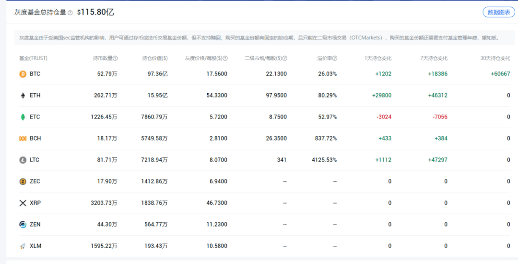Viewport: 518px width, 264px height.
Task: Select the ZEN trust name
Action: pyautogui.click(x=35, y=224)
